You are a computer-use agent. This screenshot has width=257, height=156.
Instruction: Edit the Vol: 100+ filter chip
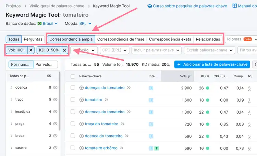tap(16, 50)
